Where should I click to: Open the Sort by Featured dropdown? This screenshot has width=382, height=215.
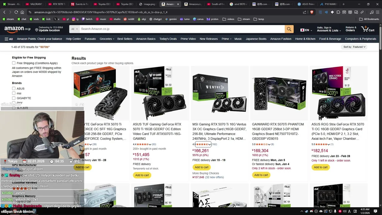(x=354, y=47)
